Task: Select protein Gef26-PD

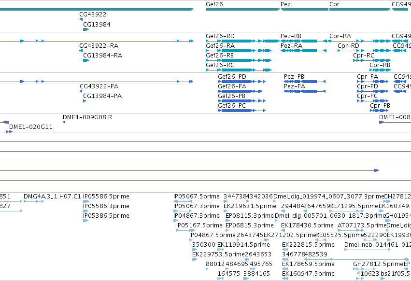Action: 241,82
